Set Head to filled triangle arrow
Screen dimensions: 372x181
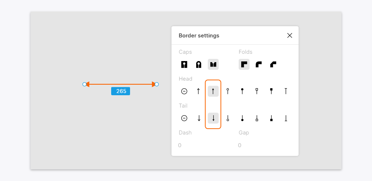coord(213,91)
